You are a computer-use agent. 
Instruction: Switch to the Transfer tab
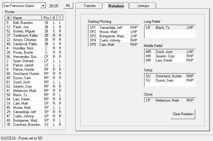pos(89,6)
